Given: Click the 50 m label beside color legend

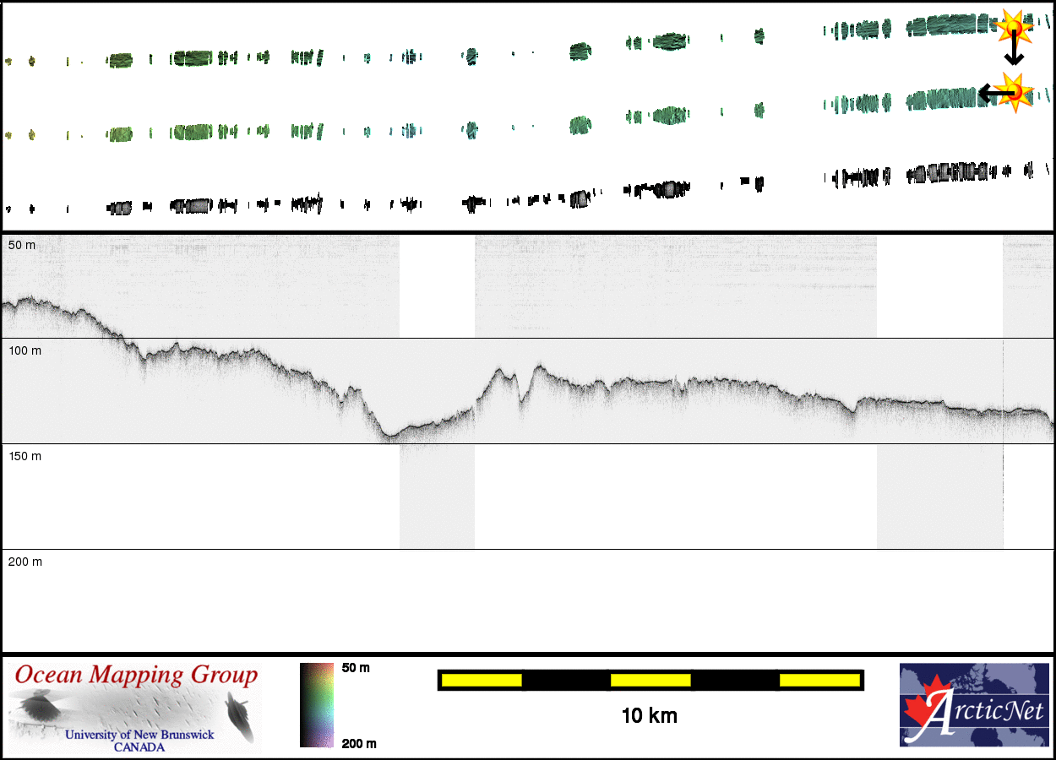Looking at the screenshot, I should click(x=356, y=668).
